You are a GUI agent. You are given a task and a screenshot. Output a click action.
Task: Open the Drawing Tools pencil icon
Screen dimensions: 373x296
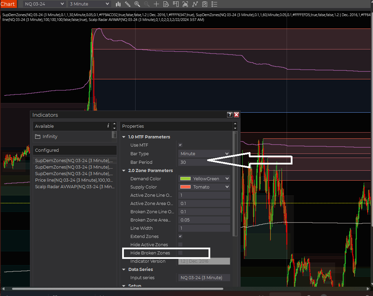[128, 4]
